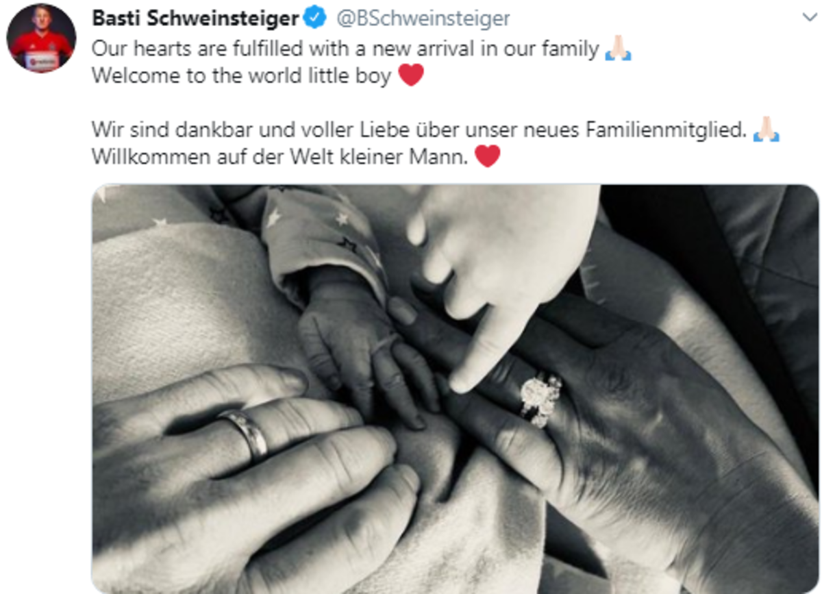Visit the Basti Schweinsteiger display name link
The image size is (822, 594).
coord(196,18)
